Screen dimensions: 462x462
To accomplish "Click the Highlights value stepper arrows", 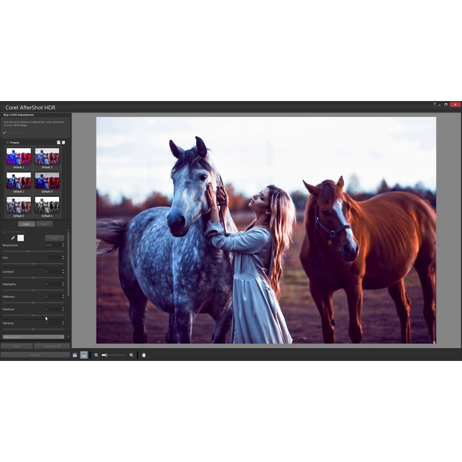I will (x=63, y=284).
